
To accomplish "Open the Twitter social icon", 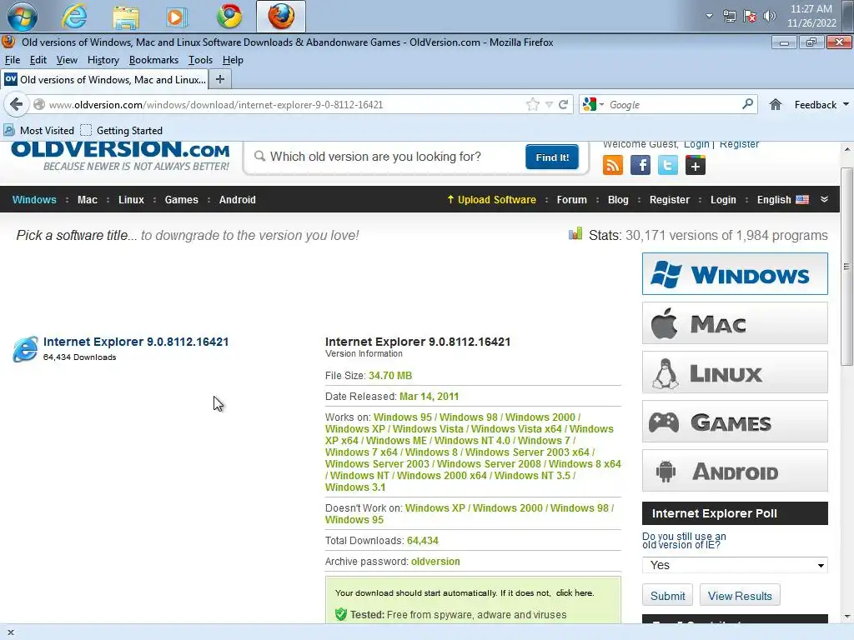I will [x=668, y=165].
